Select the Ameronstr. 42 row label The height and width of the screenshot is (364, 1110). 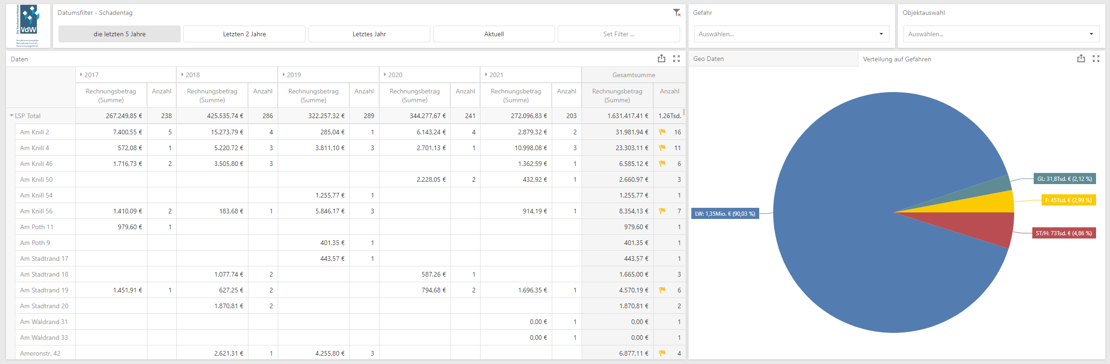40,353
